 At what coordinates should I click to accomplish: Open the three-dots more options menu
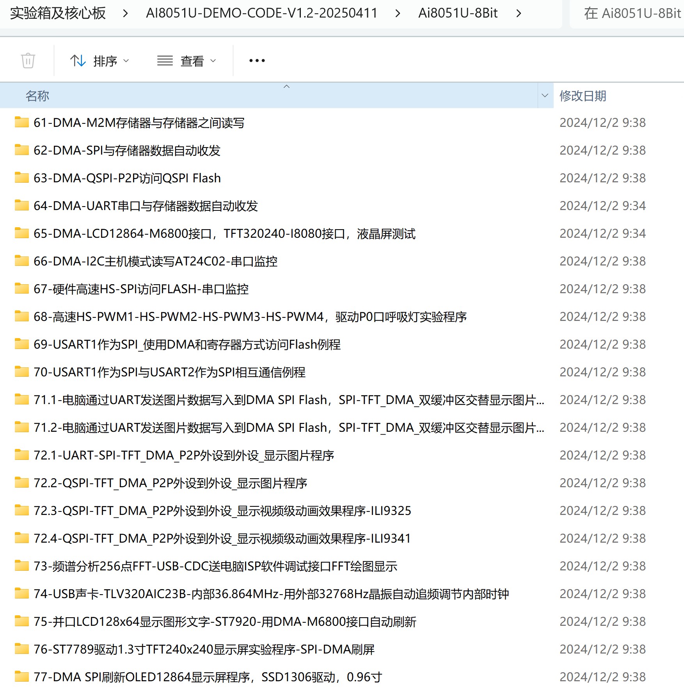(257, 61)
